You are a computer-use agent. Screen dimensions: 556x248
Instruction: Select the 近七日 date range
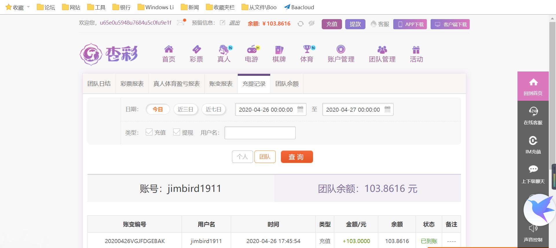[x=213, y=109]
